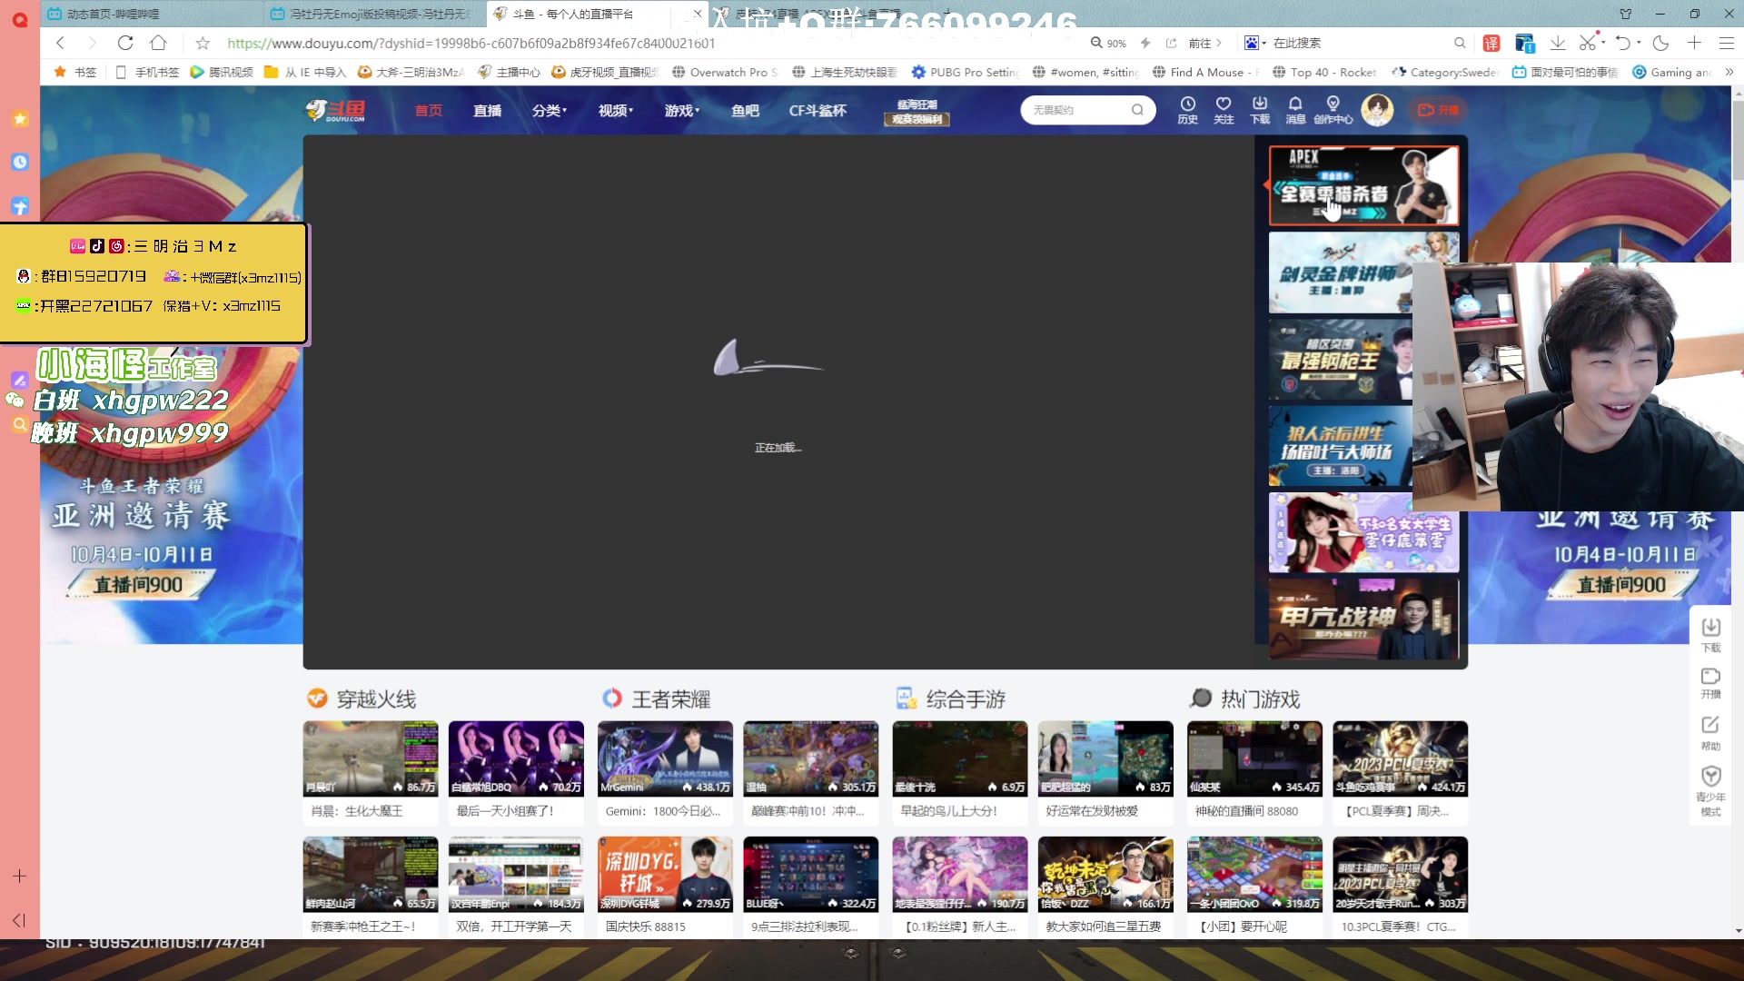1744x981 pixels.
Task: Toggle 青少年模式 teen mode on right panel
Action: click(1711, 790)
